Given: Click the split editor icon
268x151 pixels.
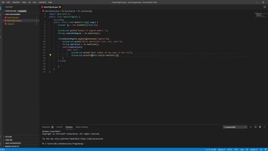Looking at the screenshot, I should (264, 7).
